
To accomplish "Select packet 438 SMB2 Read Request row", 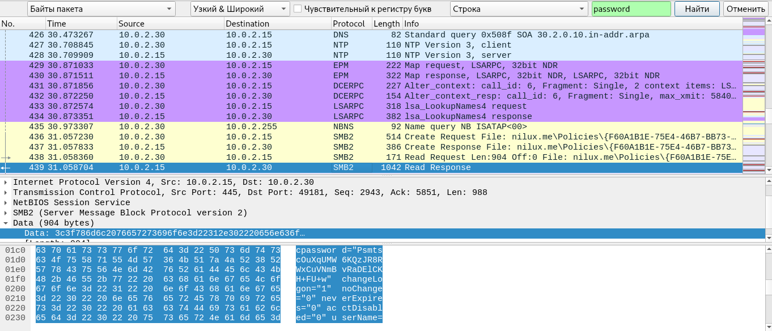I will pos(371,158).
